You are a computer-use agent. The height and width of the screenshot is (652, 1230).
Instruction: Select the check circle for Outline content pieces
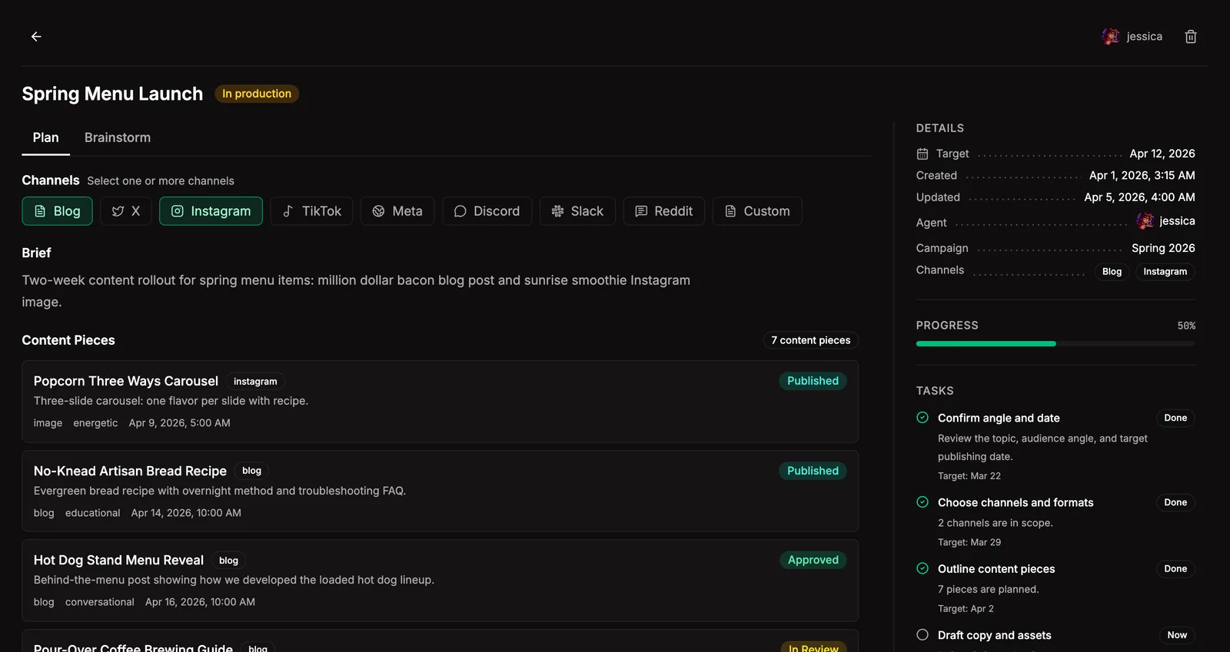pyautogui.click(x=922, y=568)
